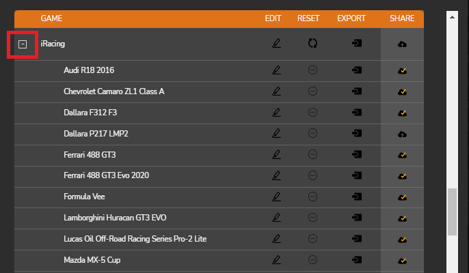
Task: Click reset icon for Dallara F312 F3
Action: tap(312, 113)
